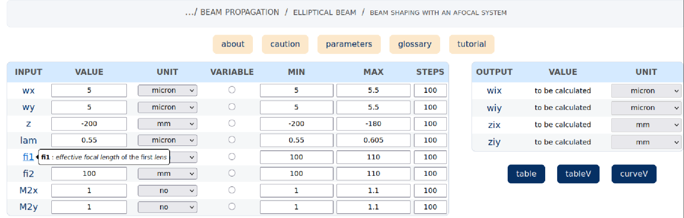Click the tableV button
The image size is (684, 218).
(578, 174)
